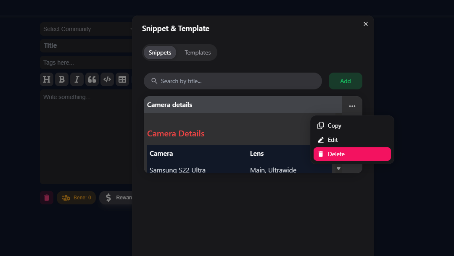Click the Heading format icon

pyautogui.click(x=47, y=79)
